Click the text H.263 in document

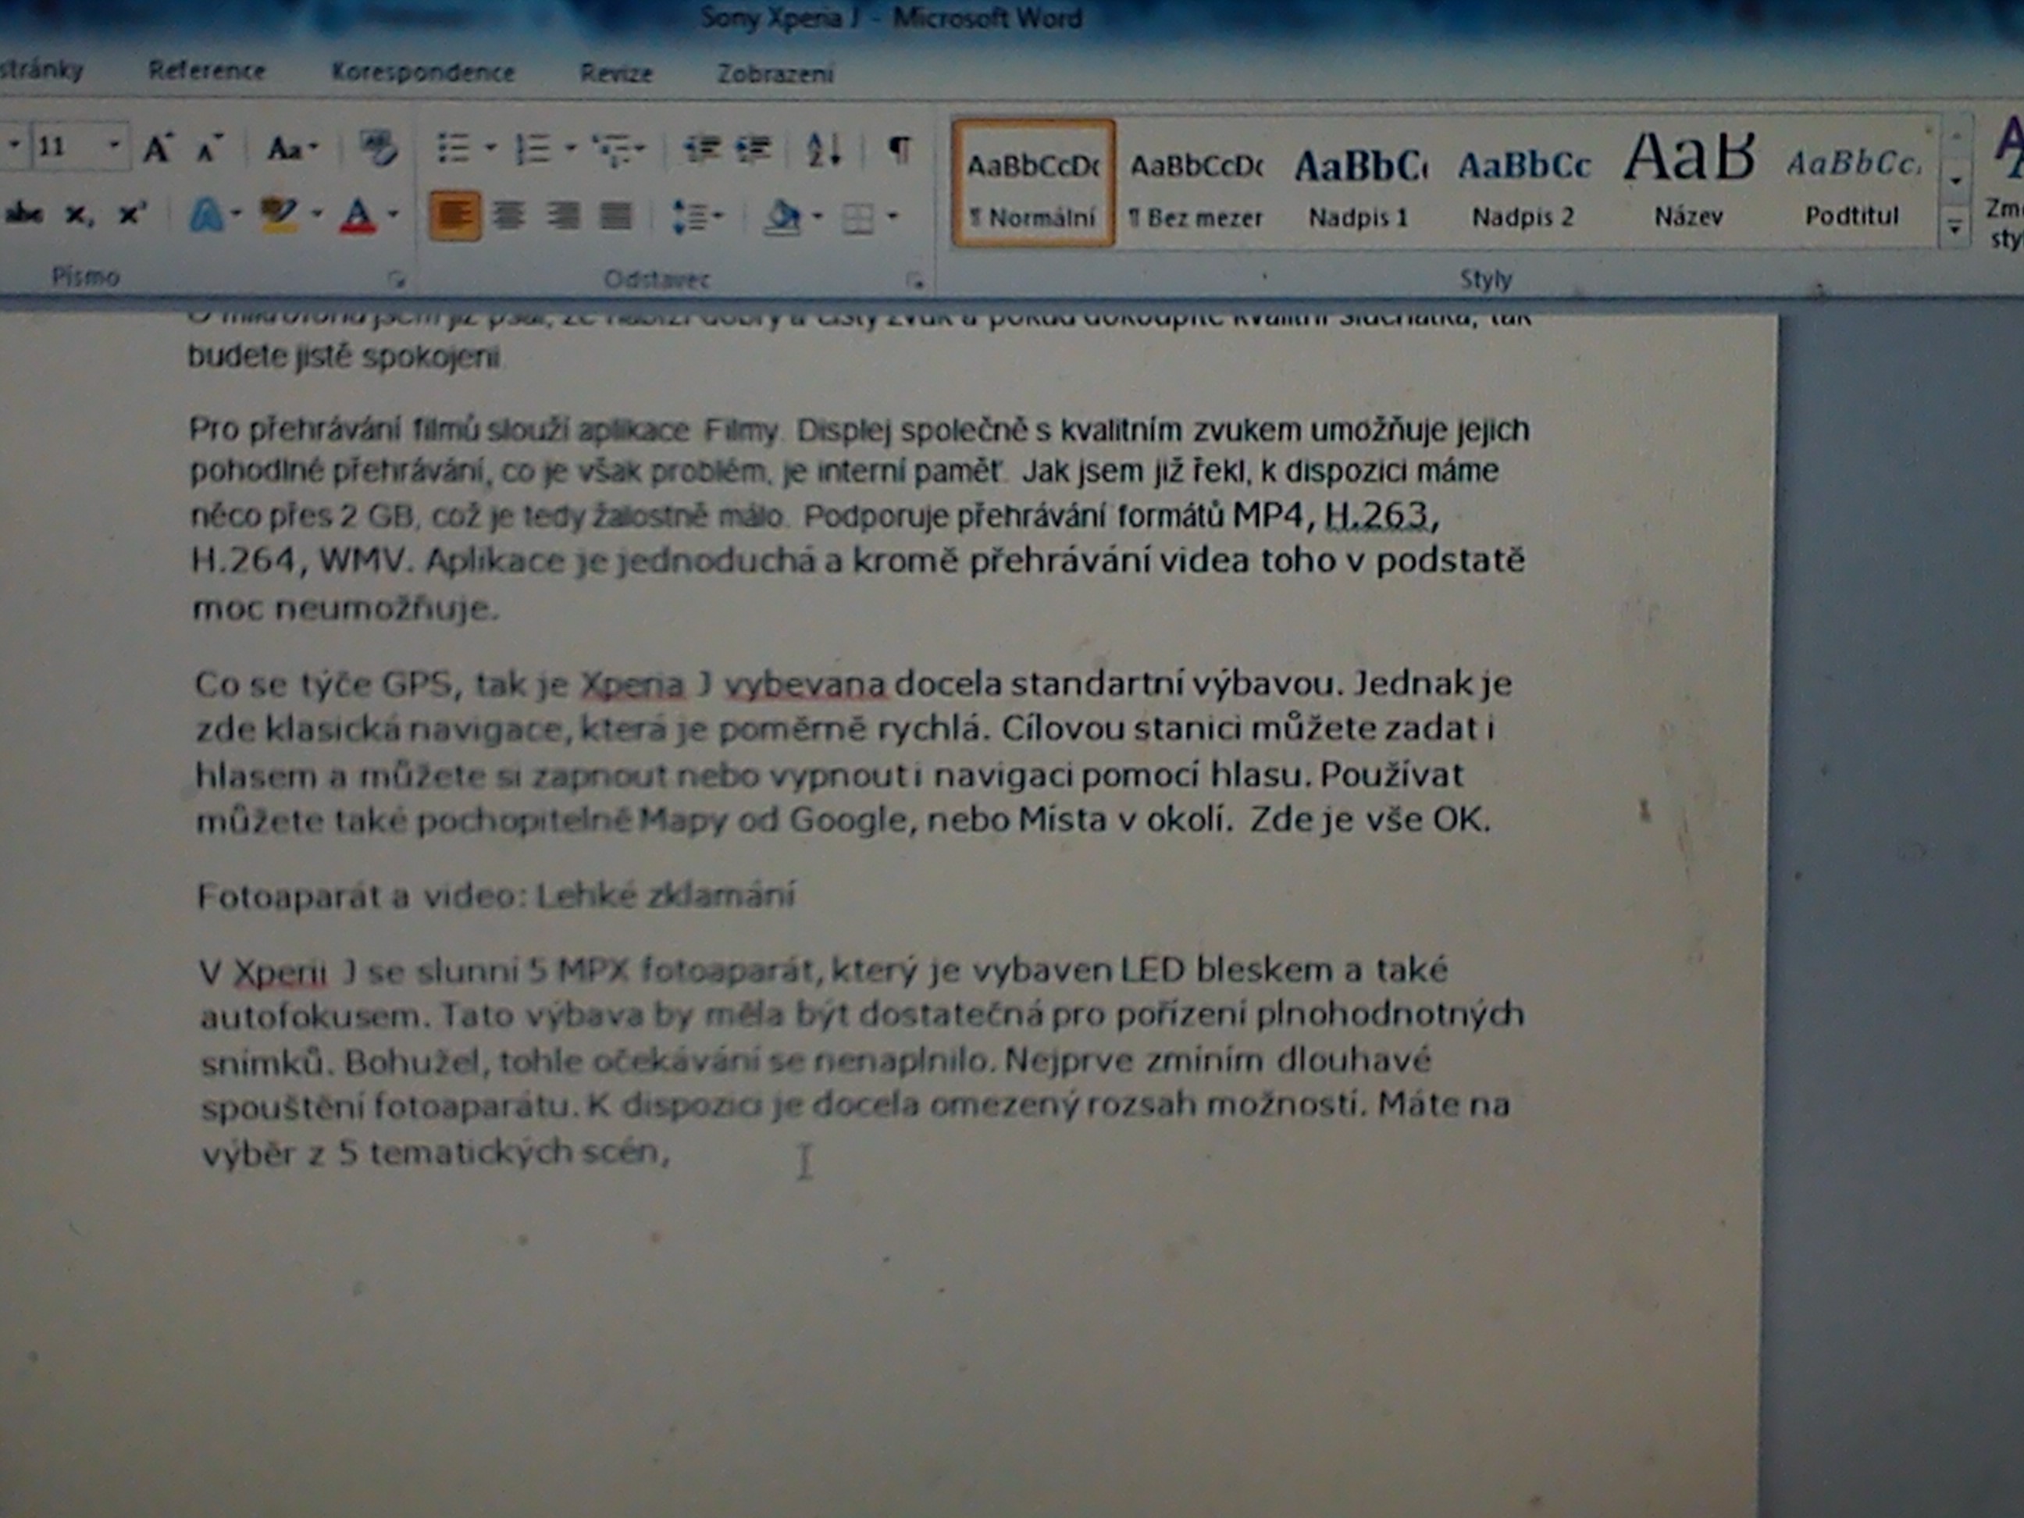coord(1377,515)
